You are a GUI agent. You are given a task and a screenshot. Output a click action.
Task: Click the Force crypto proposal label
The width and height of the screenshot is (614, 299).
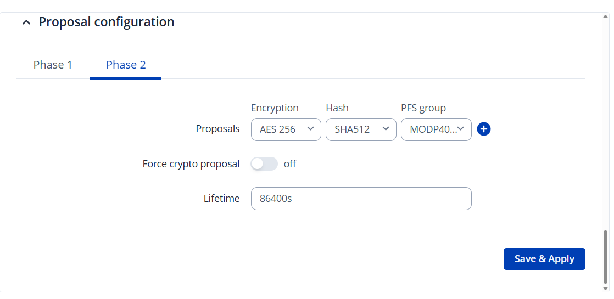pyautogui.click(x=191, y=164)
